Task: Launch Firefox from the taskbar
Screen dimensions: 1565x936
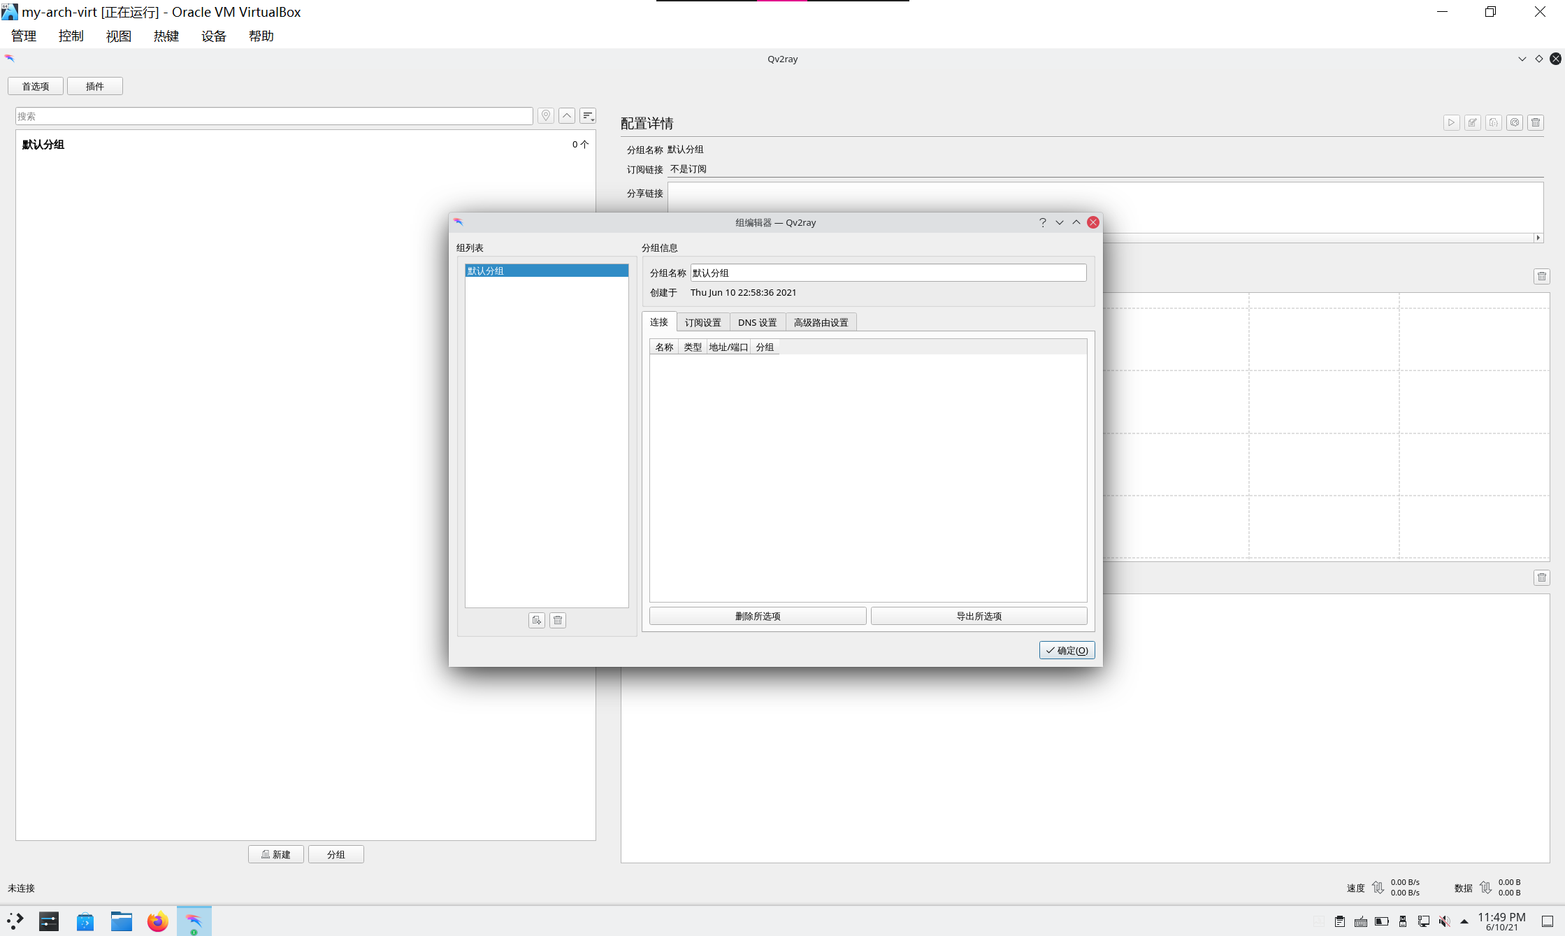Action: point(157,921)
